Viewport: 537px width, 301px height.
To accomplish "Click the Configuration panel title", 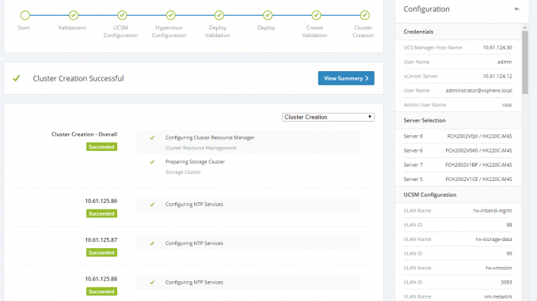I will click(x=426, y=9).
